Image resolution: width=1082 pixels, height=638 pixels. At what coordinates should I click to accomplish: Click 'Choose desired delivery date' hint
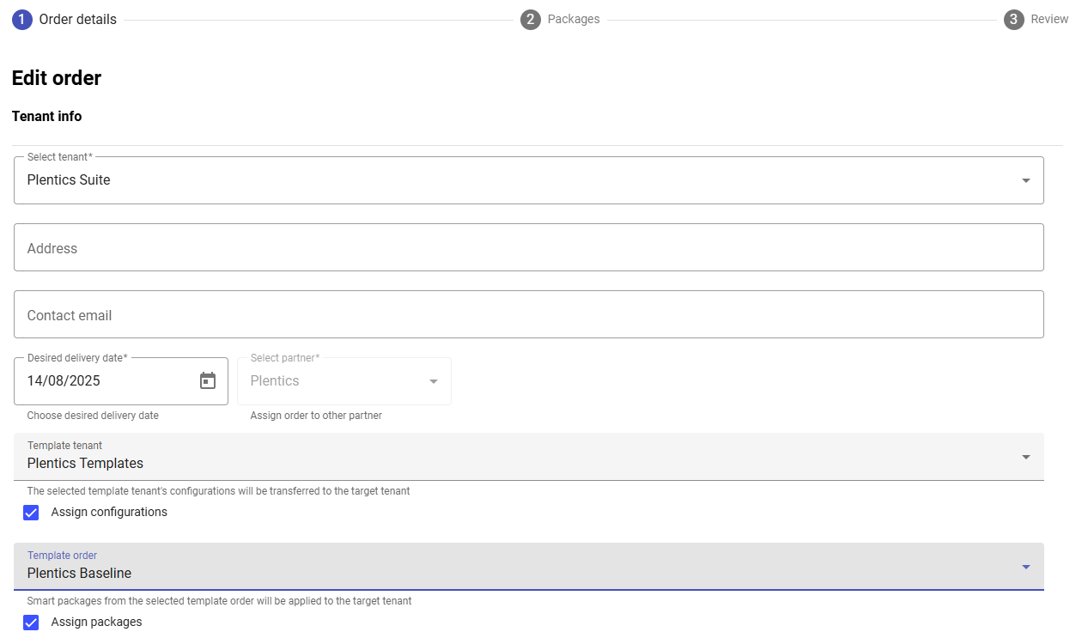tap(93, 416)
